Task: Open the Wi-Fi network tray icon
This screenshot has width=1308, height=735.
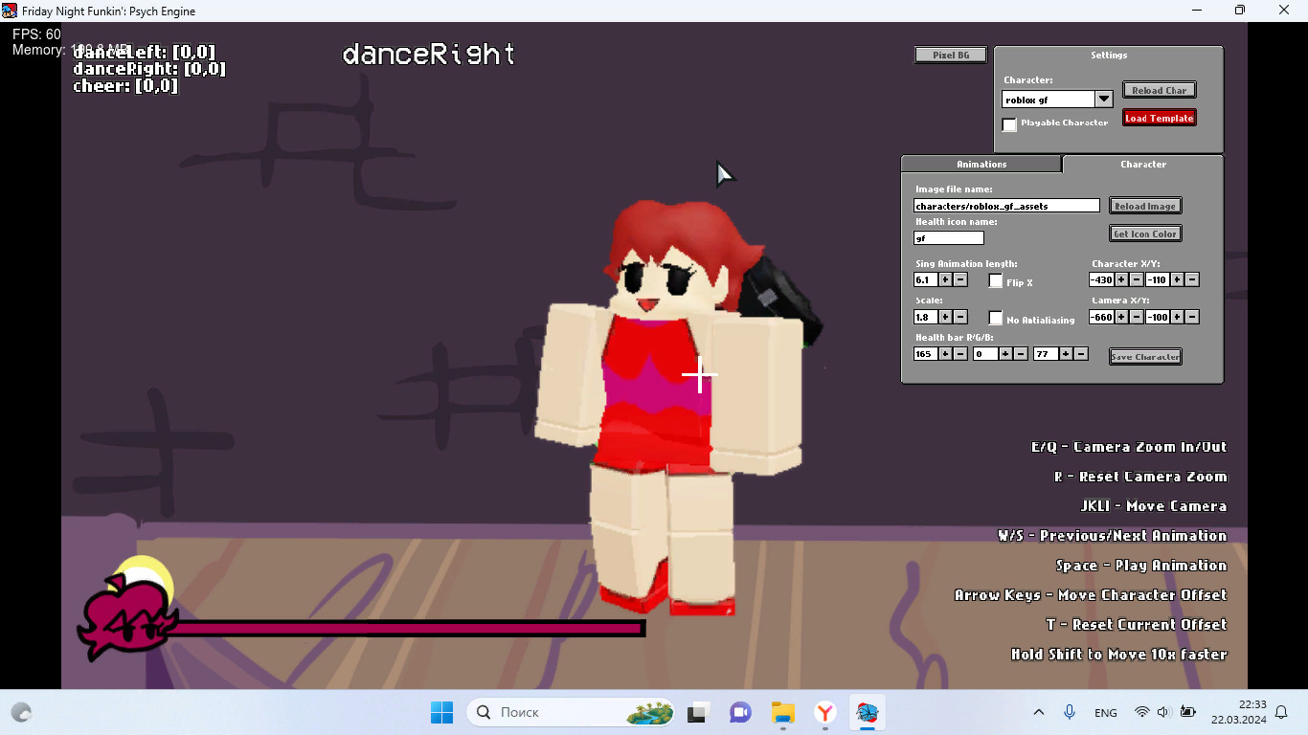Action: coord(1141,712)
